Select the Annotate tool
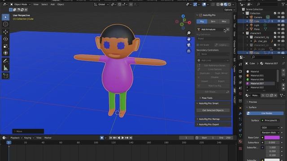The image size is (287, 161). point(5,61)
